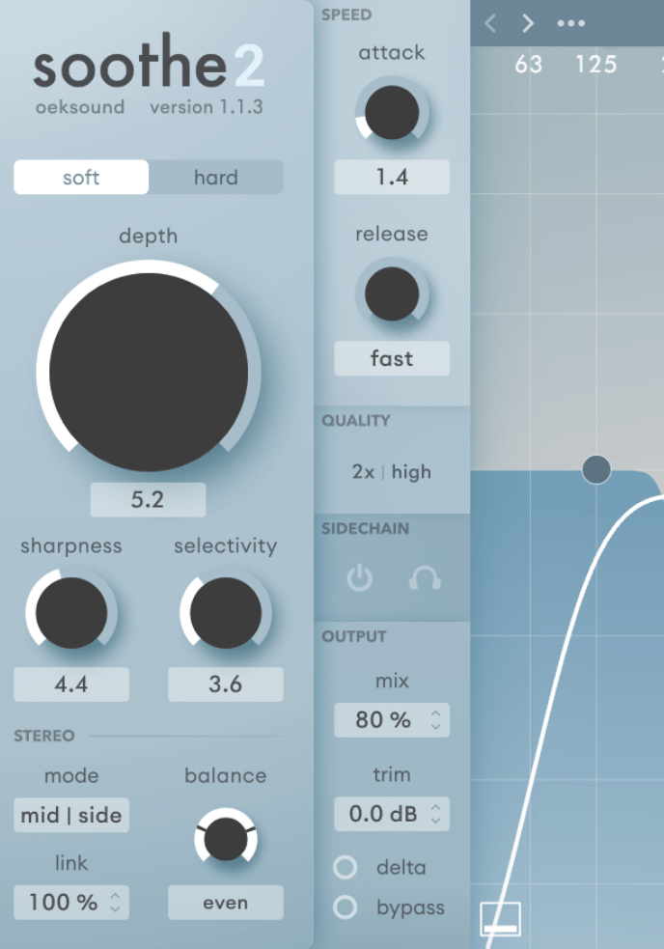Enable sidechain headphone listen icon
Screen dimensions: 664x949
point(425,578)
